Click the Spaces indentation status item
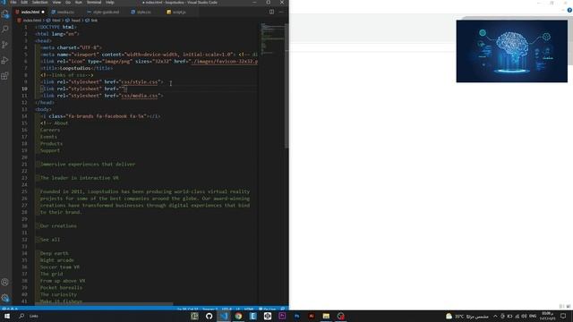The image size is (573, 322). (x=210, y=309)
